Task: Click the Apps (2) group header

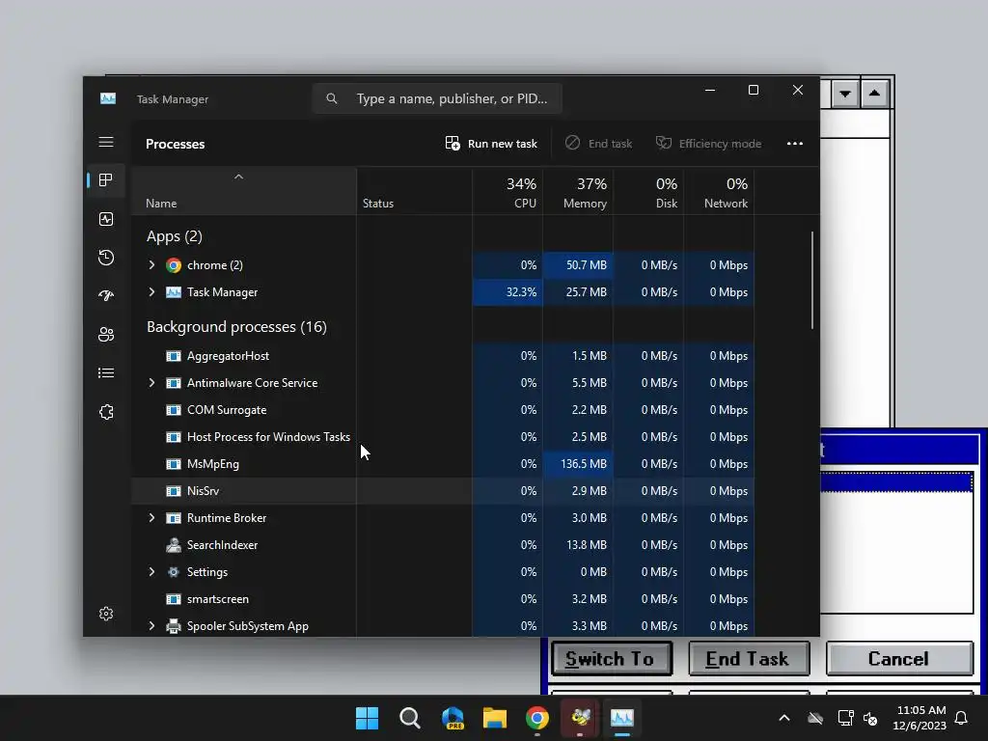Action: click(175, 237)
